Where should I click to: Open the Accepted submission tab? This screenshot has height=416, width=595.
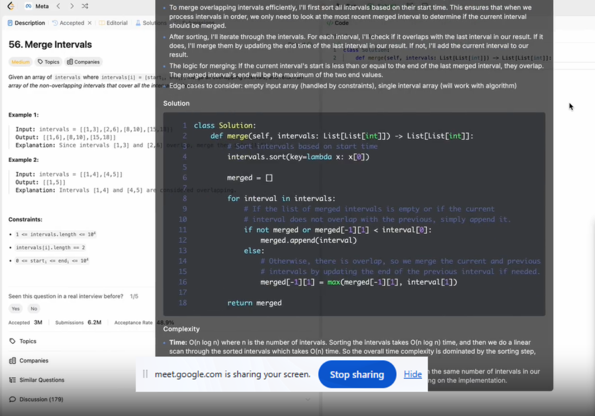68,23
